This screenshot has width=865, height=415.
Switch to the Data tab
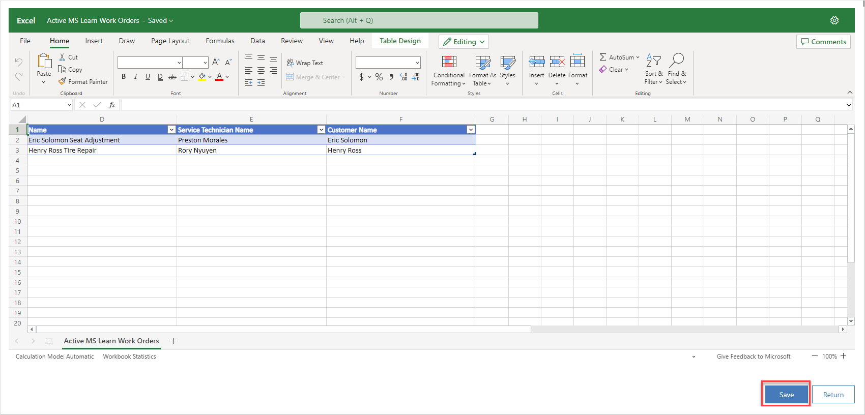point(257,41)
